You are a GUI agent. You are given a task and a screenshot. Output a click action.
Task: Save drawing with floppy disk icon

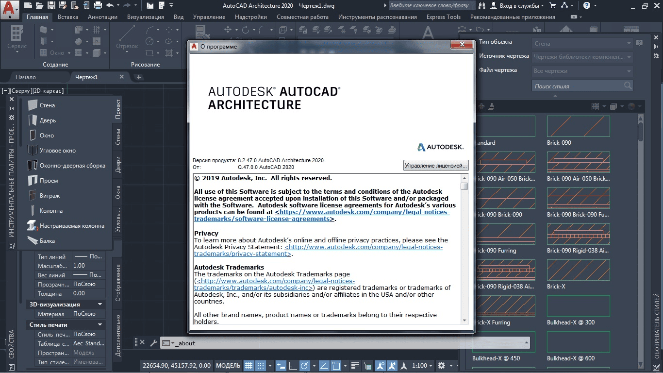[51, 6]
